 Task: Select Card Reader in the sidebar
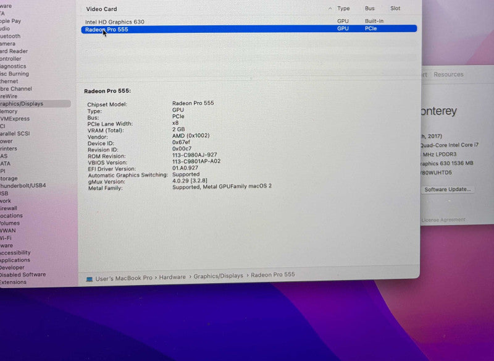(x=14, y=51)
